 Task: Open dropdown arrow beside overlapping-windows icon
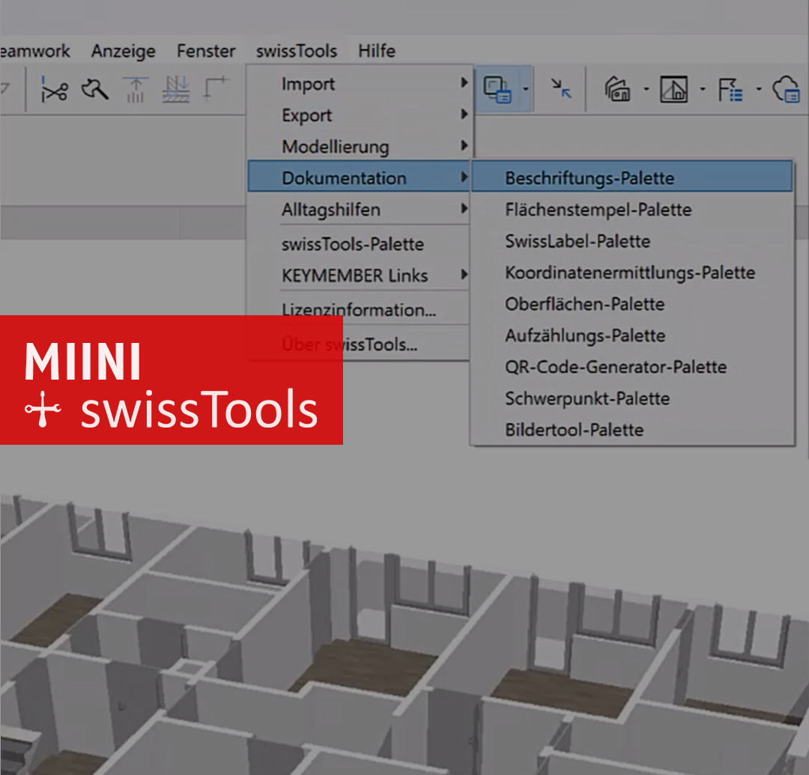pyautogui.click(x=525, y=88)
